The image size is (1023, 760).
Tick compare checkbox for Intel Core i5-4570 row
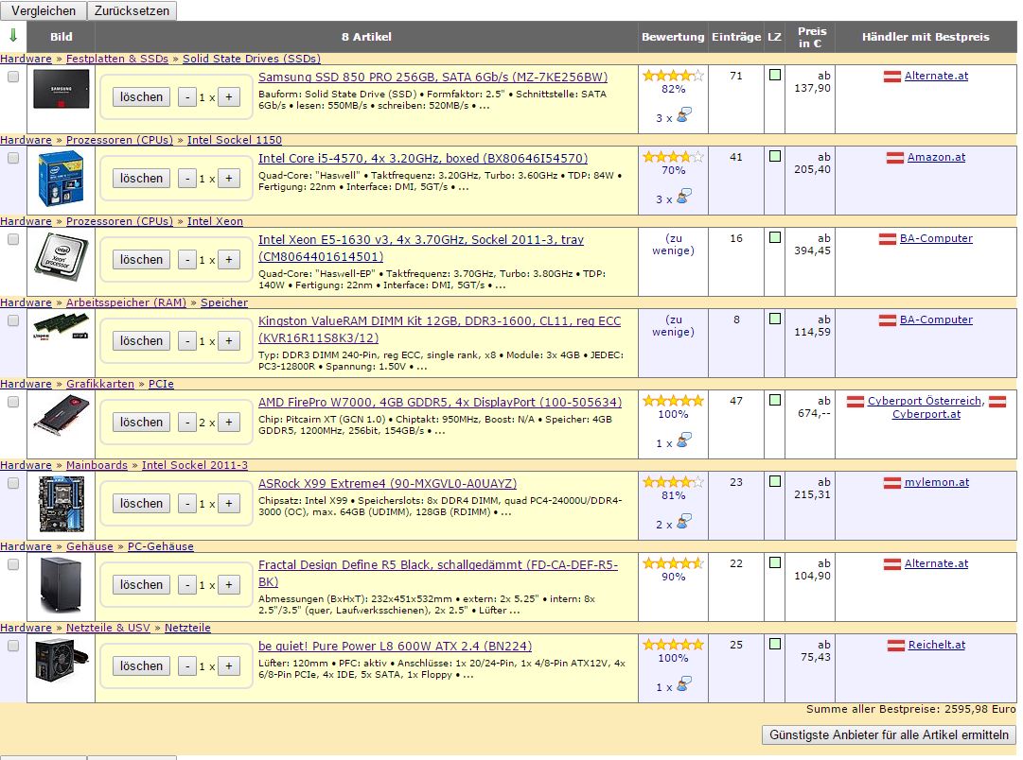click(13, 159)
